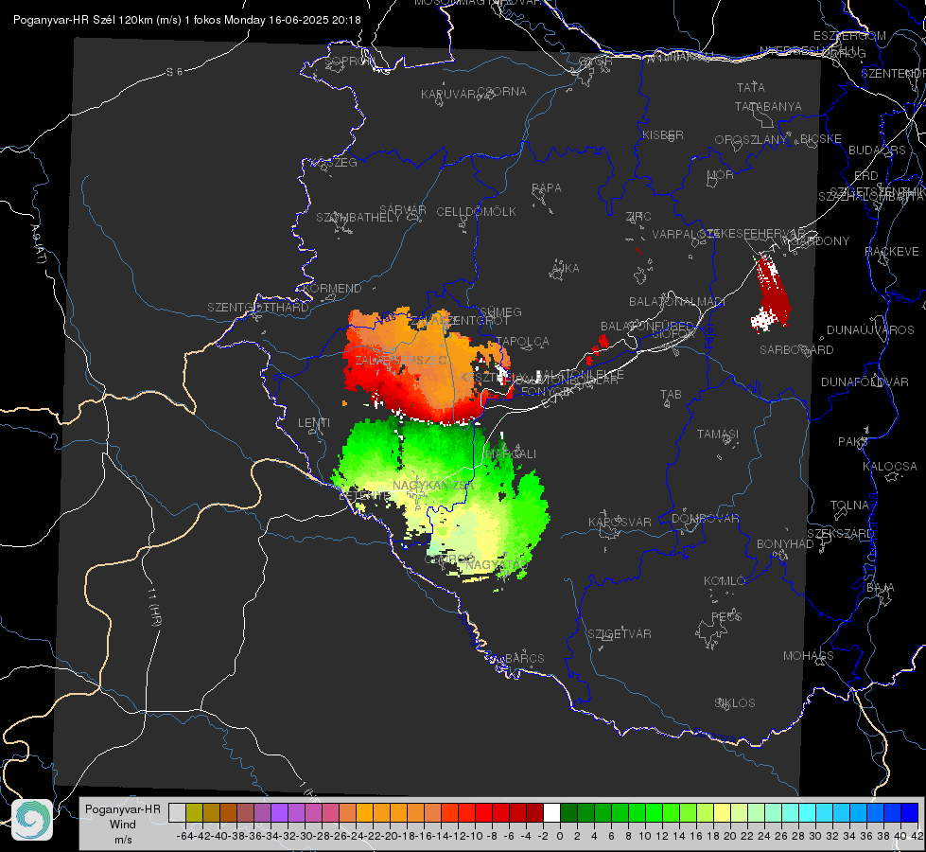Image resolution: width=926 pixels, height=852 pixels.
Task: Click the SOPRON city label
Action: [x=349, y=61]
